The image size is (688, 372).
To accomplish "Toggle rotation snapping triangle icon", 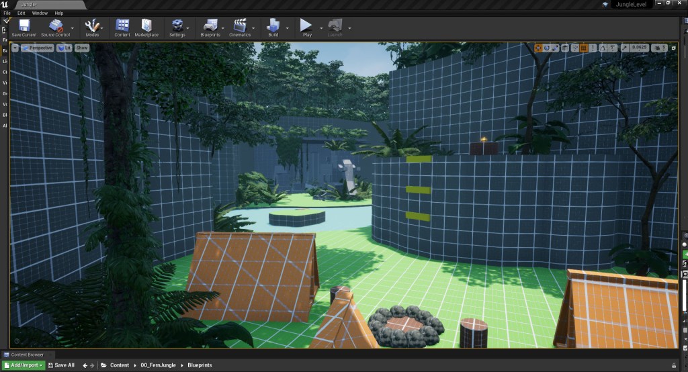I will pyautogui.click(x=604, y=48).
